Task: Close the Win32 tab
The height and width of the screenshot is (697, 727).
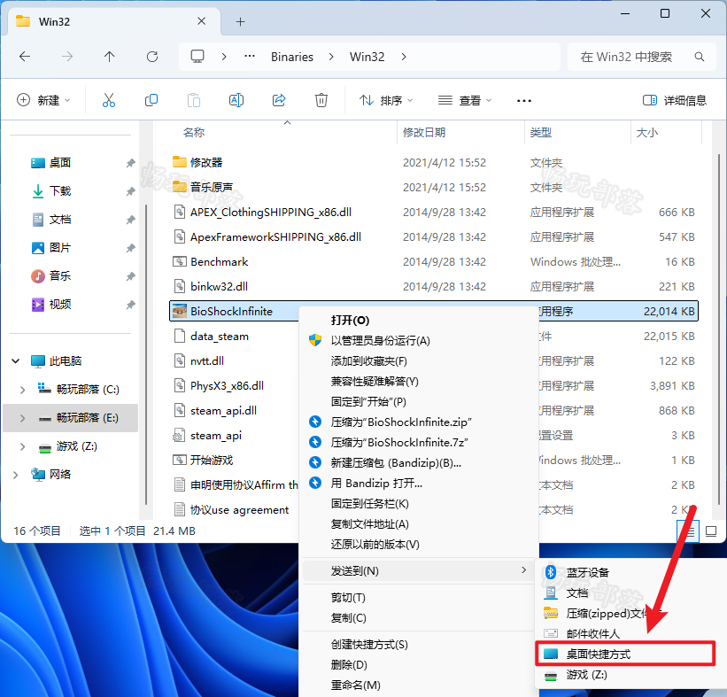Action: (201, 21)
